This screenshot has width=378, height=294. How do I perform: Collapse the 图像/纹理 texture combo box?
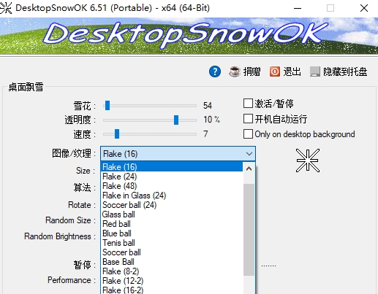coord(178,154)
